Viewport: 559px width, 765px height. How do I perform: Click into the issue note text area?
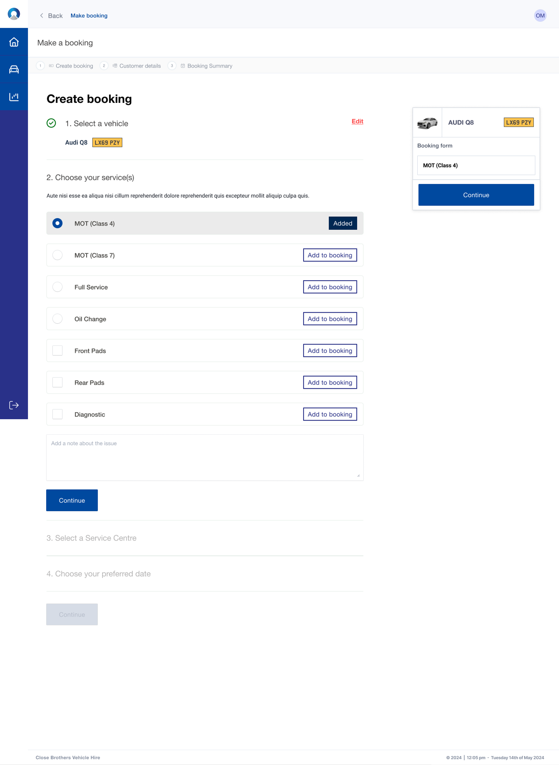pyautogui.click(x=205, y=458)
